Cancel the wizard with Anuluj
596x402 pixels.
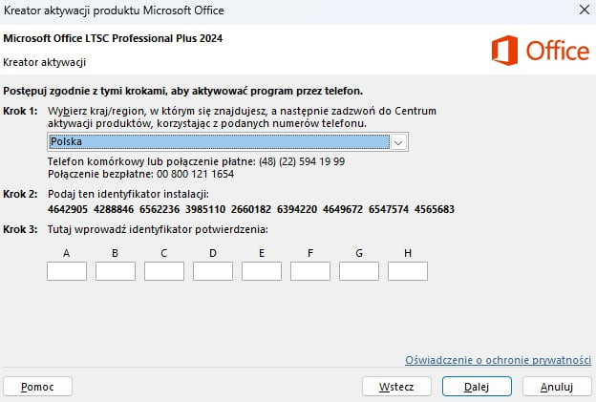pyautogui.click(x=557, y=387)
